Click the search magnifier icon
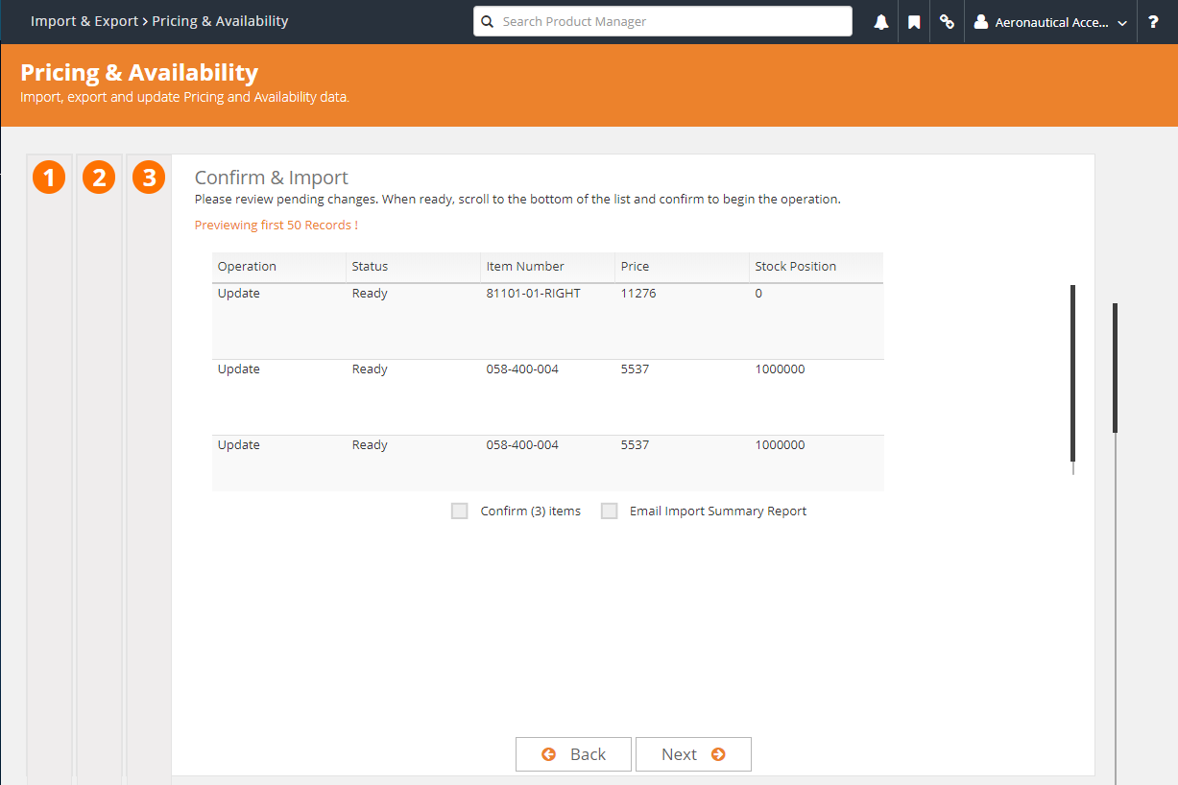 [487, 21]
